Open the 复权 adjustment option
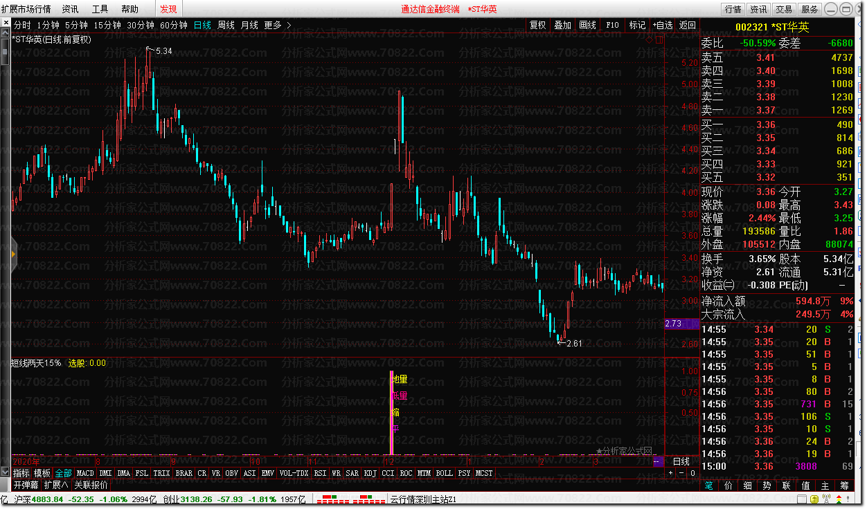 click(537, 25)
